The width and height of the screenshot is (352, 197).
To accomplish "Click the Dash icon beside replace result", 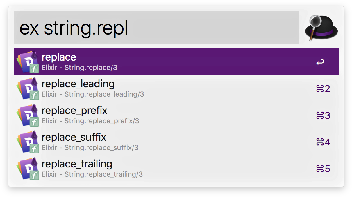I will (28, 62).
